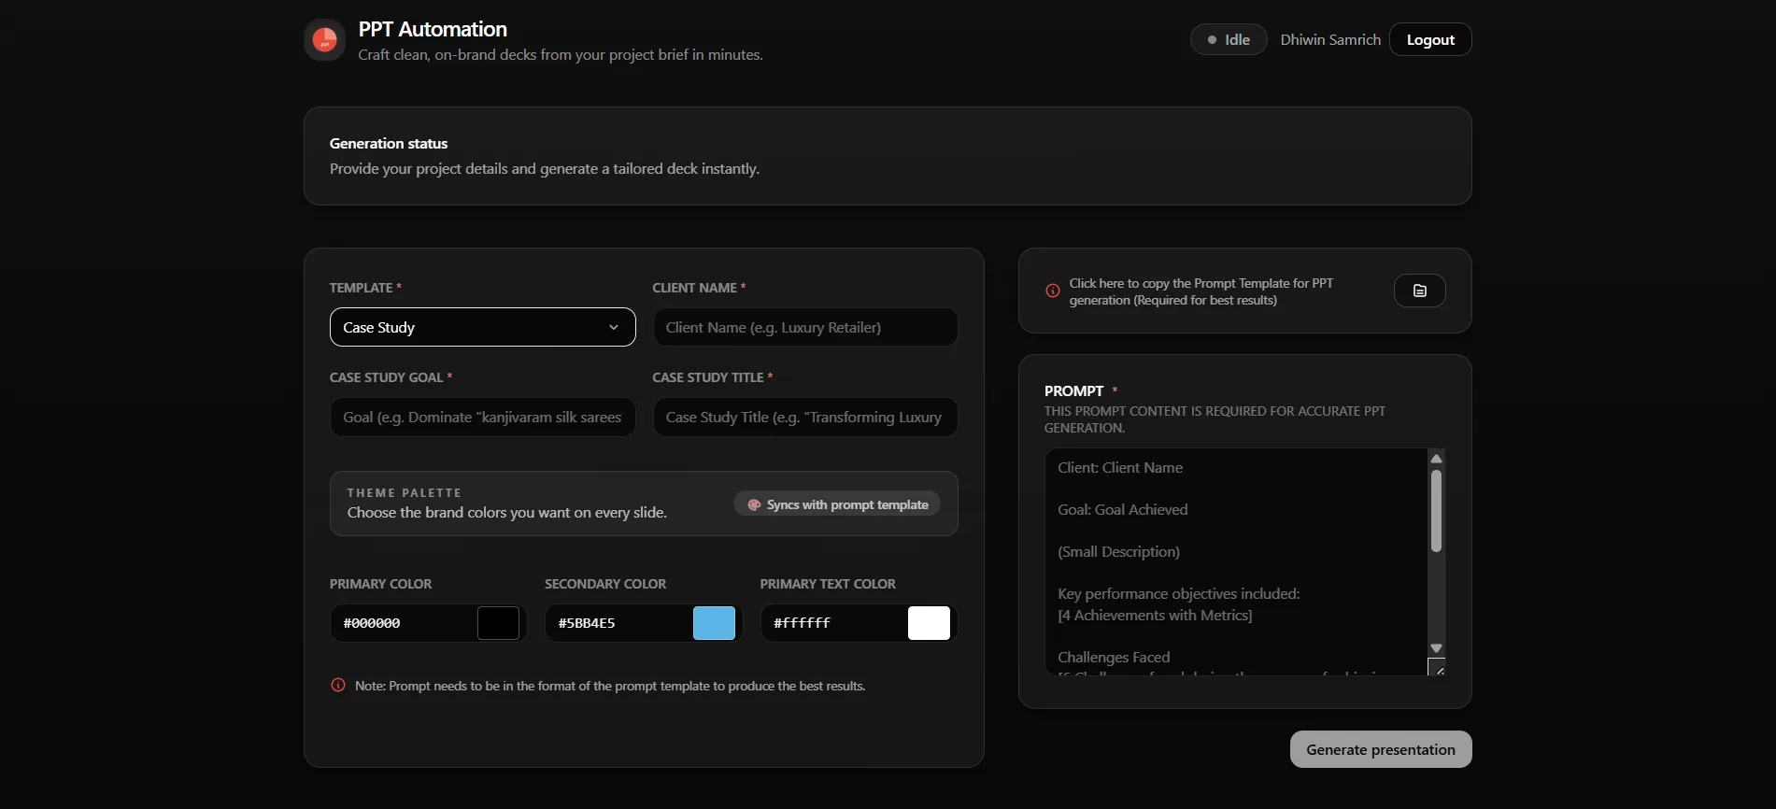
Task: Click the '[4 Achievements with Metrics]' line
Action: point(1155,615)
